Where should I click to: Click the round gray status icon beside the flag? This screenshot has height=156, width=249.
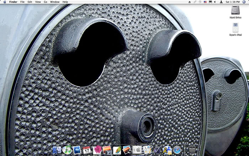click(x=200, y=2)
